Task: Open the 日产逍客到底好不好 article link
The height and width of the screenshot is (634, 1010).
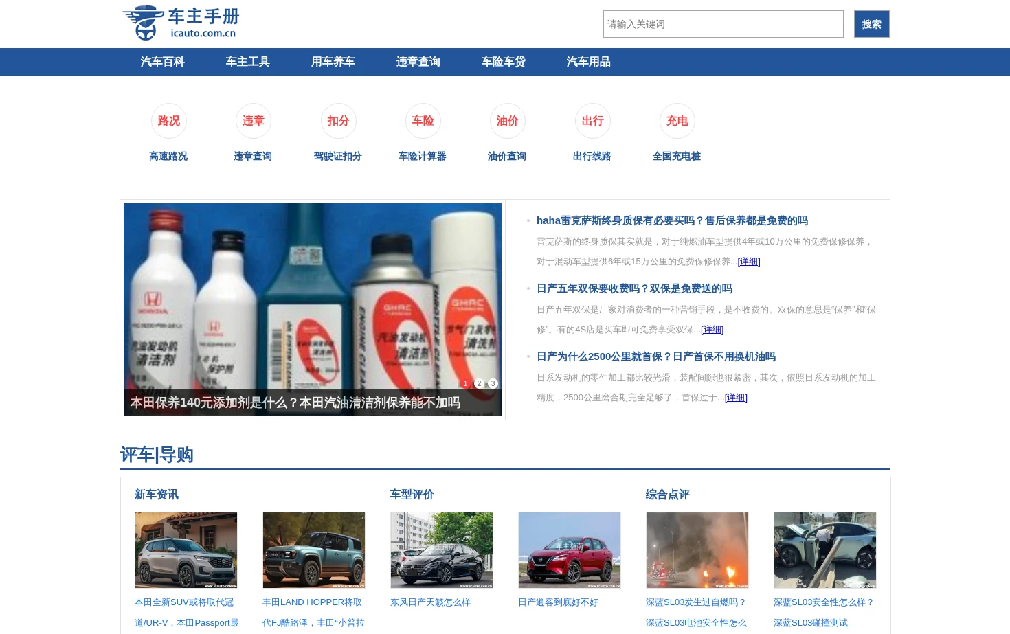Action: click(x=558, y=602)
